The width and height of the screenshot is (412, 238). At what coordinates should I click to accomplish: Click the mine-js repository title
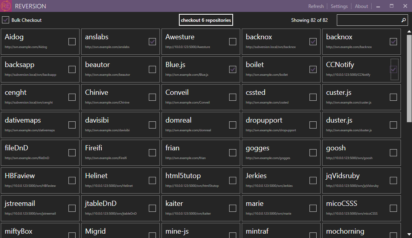point(177,231)
